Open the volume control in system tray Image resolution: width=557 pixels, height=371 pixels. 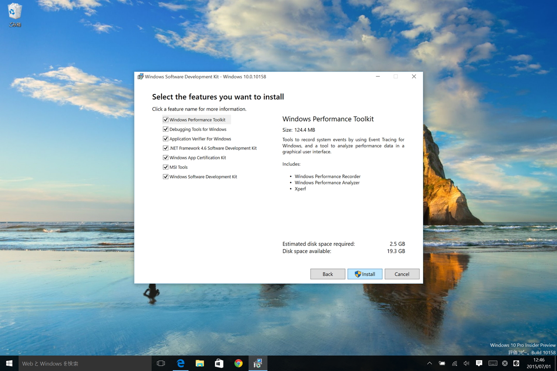tap(466, 363)
